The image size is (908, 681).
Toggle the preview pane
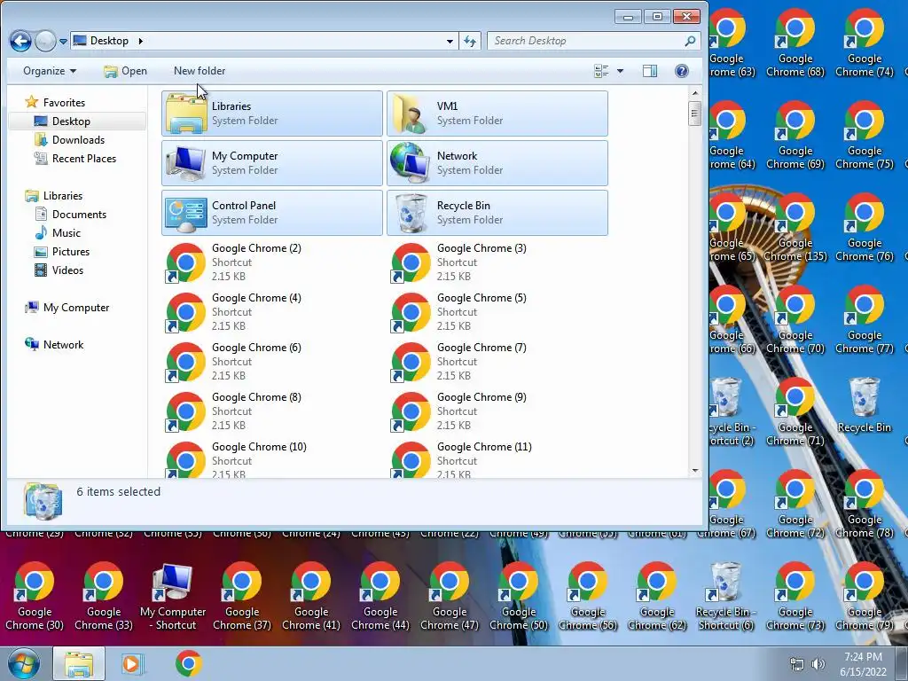point(650,71)
